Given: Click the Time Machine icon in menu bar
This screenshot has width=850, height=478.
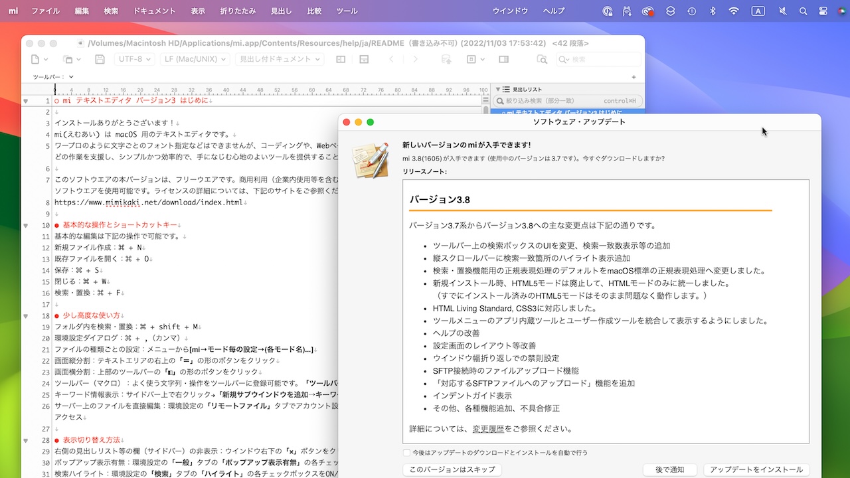Looking at the screenshot, I should coord(692,11).
